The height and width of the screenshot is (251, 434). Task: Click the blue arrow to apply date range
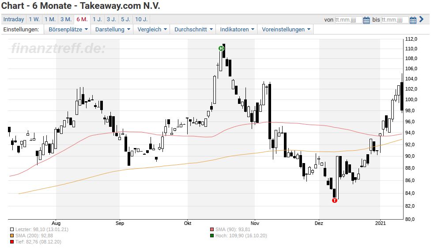[422, 19]
